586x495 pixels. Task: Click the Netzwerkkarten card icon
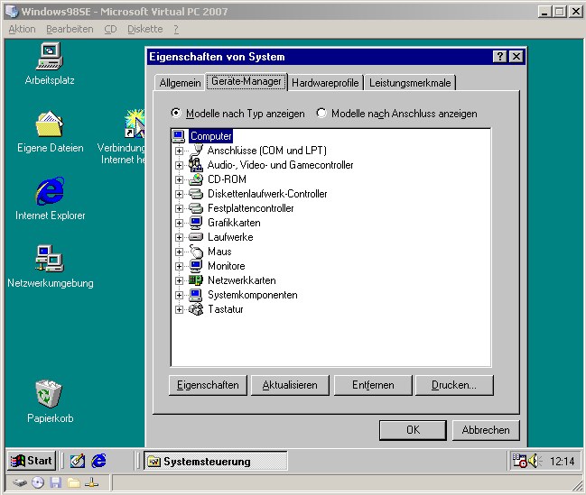click(196, 280)
